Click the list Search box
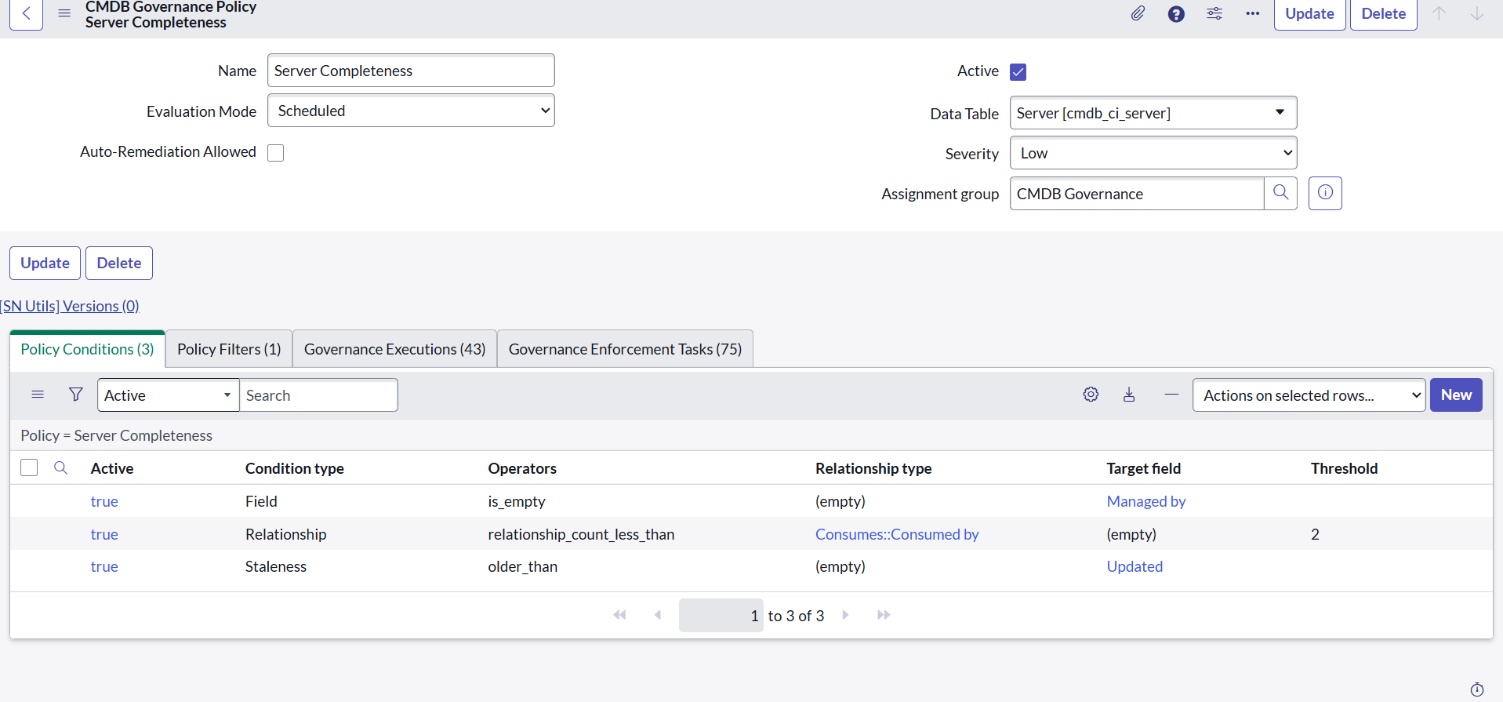The width and height of the screenshot is (1503, 702). click(x=318, y=395)
